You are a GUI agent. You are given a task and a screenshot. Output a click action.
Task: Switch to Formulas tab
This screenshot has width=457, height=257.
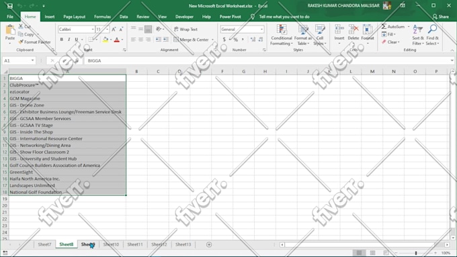(102, 17)
